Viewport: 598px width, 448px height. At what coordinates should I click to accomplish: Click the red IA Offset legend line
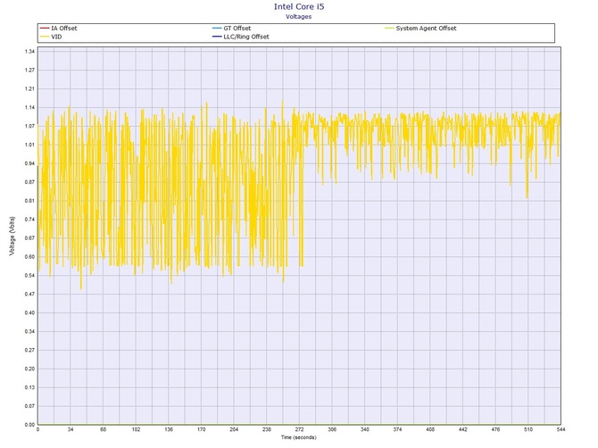tap(45, 29)
